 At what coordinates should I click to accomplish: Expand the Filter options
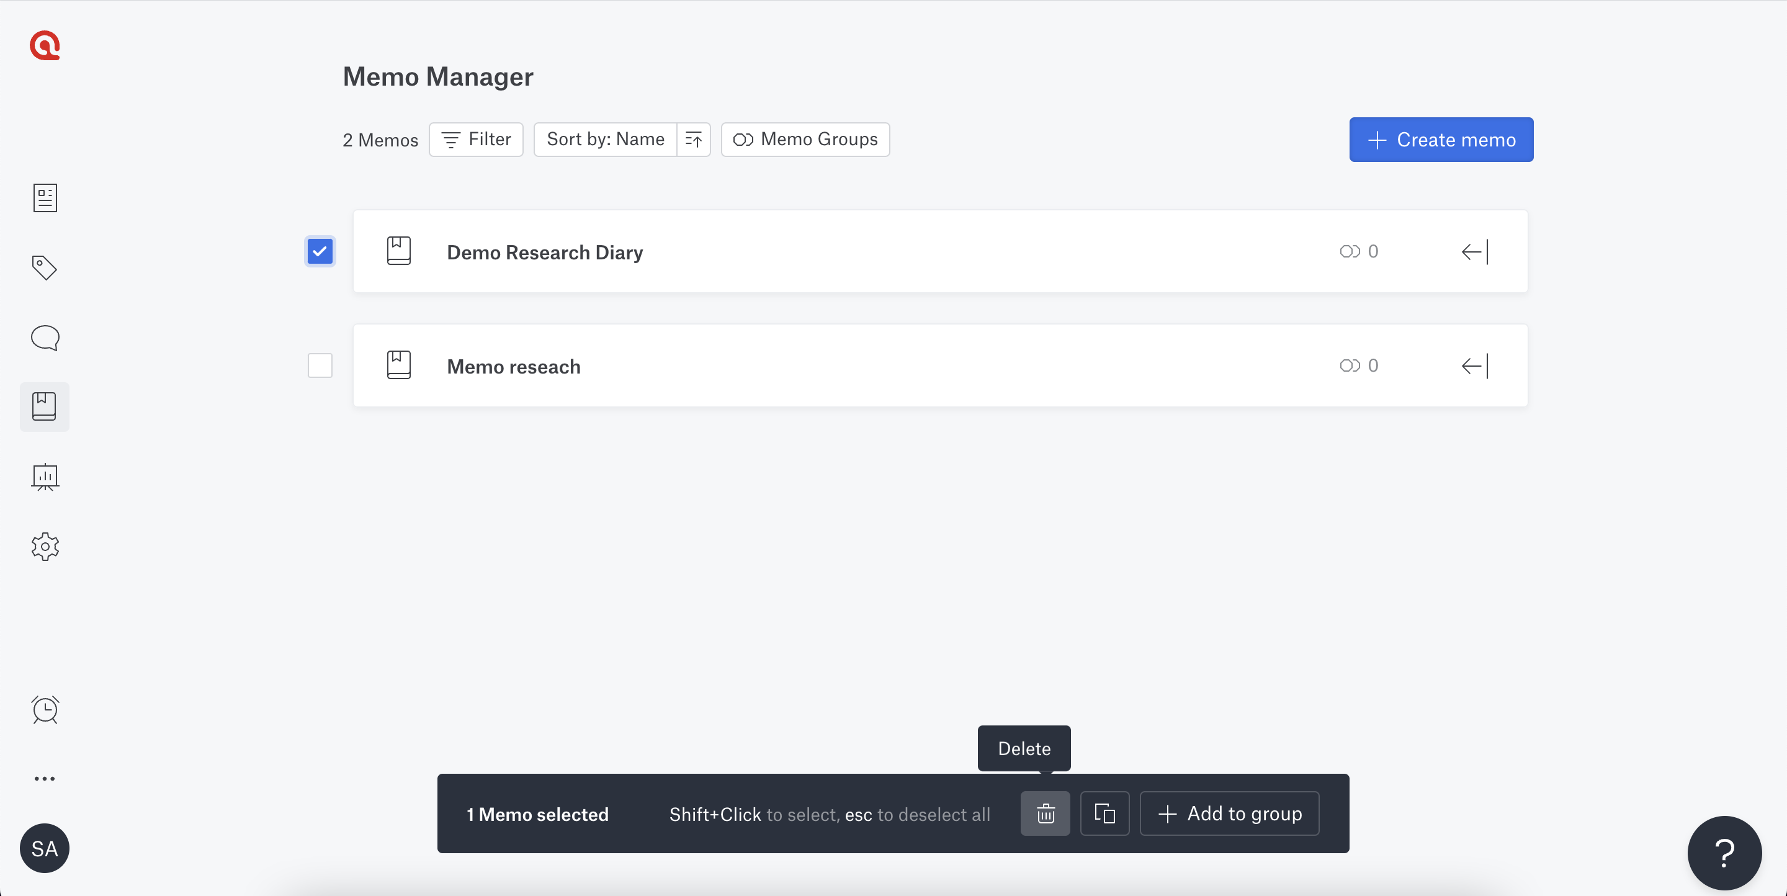pos(476,140)
